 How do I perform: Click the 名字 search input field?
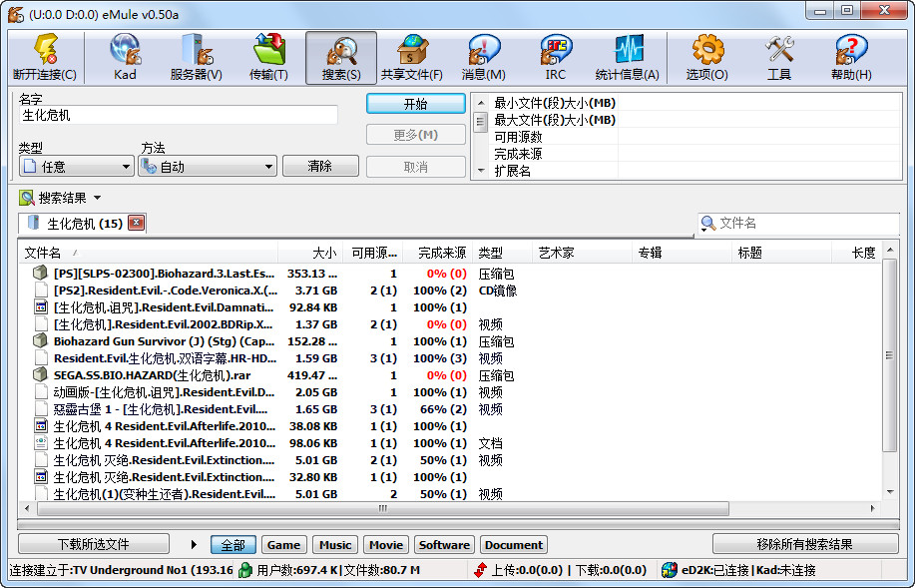[x=179, y=115]
